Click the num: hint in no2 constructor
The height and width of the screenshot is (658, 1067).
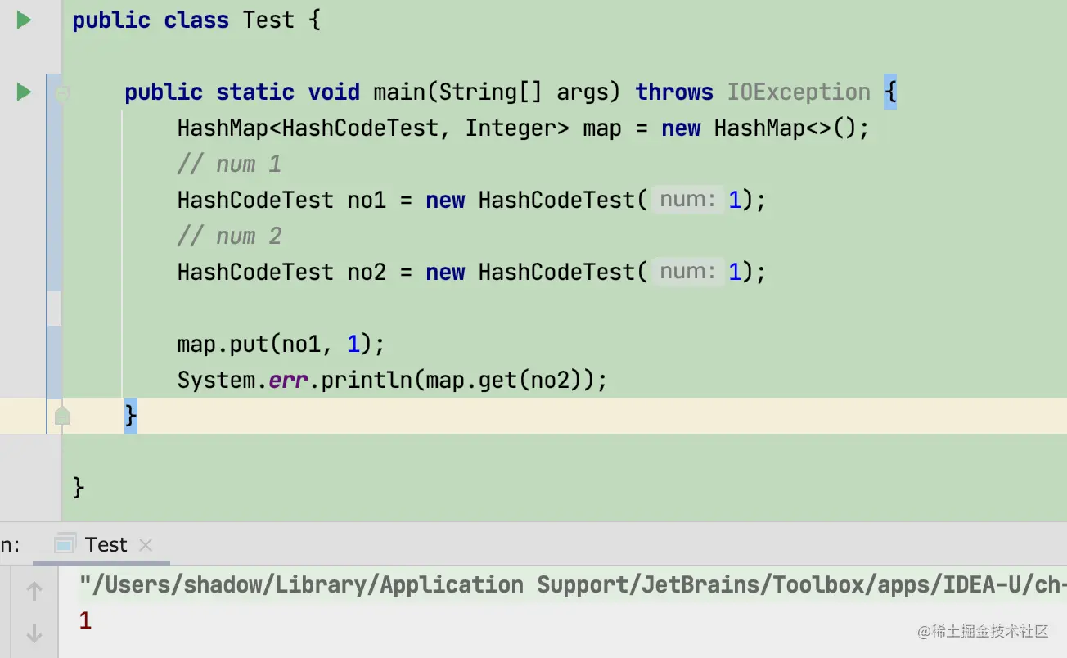(687, 273)
